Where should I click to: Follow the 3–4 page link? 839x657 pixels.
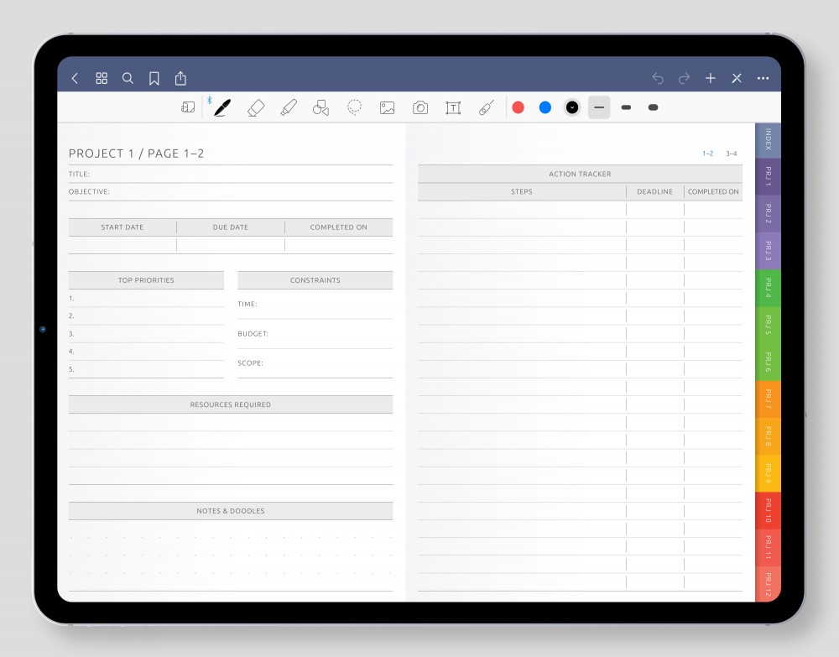pyautogui.click(x=732, y=154)
